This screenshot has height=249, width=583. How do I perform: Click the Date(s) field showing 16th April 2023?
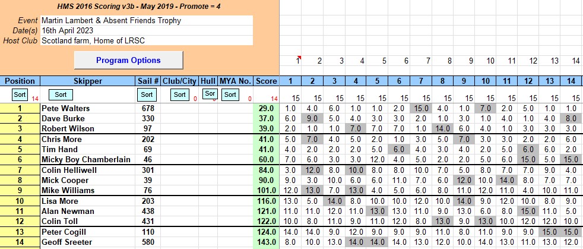(146, 30)
